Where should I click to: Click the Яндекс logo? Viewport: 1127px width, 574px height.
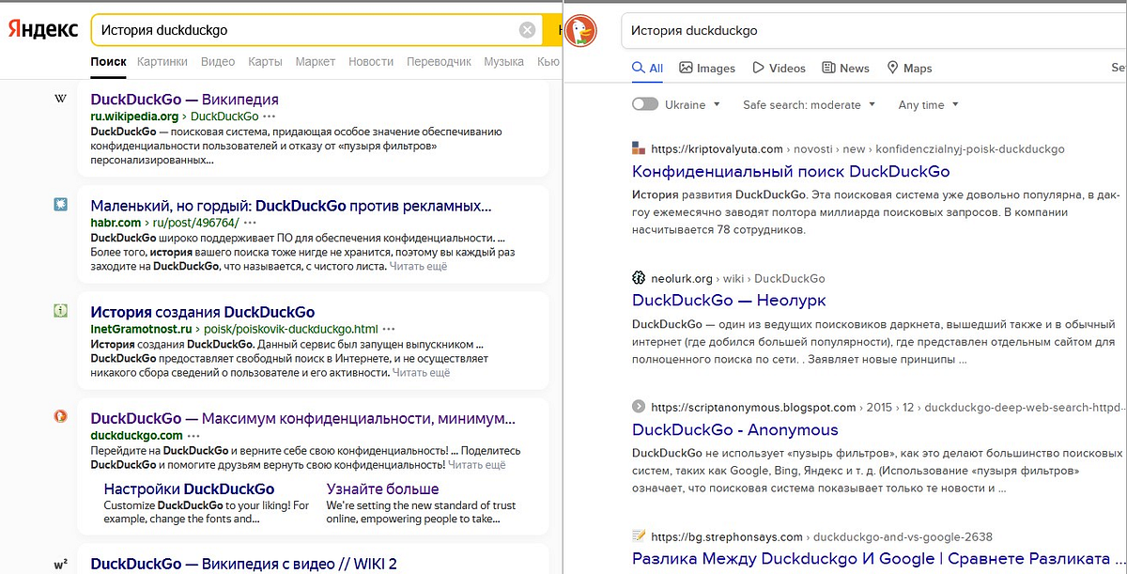[x=43, y=30]
